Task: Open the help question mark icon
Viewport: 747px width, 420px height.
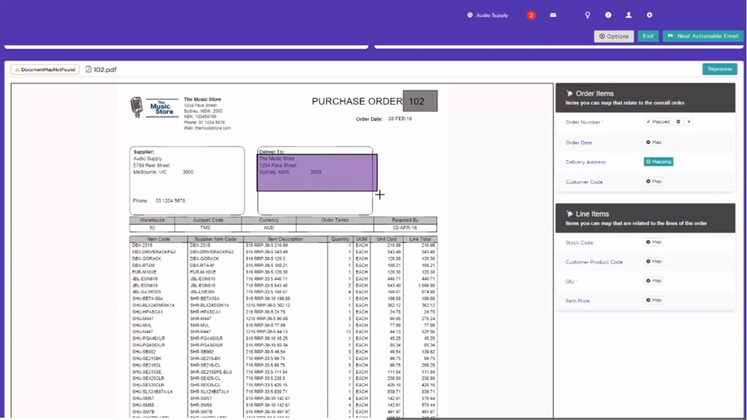Action: 608,15
